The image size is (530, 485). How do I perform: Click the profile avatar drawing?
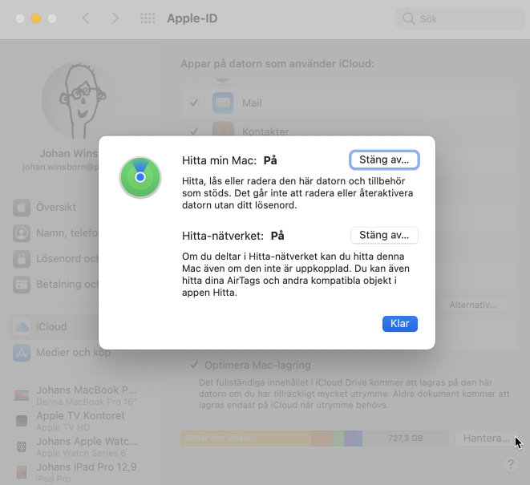pyautogui.click(x=80, y=100)
